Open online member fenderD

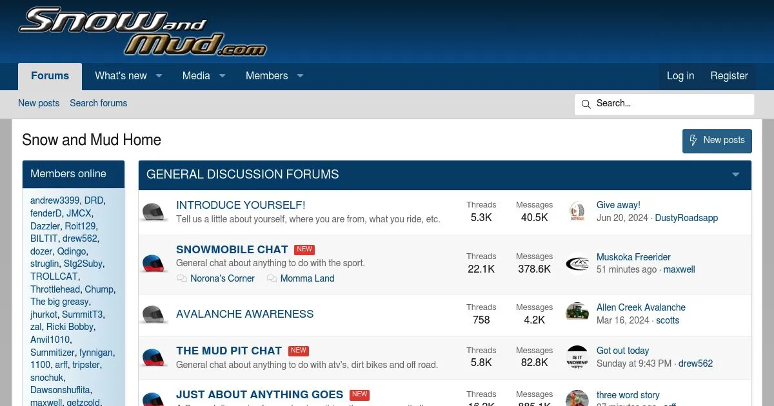[x=46, y=213]
